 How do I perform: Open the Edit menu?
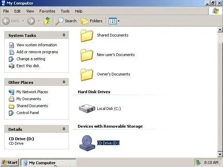click(x=17, y=11)
